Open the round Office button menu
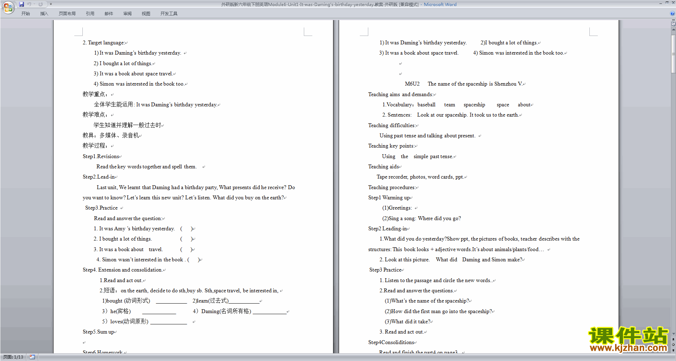Viewport: 676px width, 361px height. click(8, 7)
